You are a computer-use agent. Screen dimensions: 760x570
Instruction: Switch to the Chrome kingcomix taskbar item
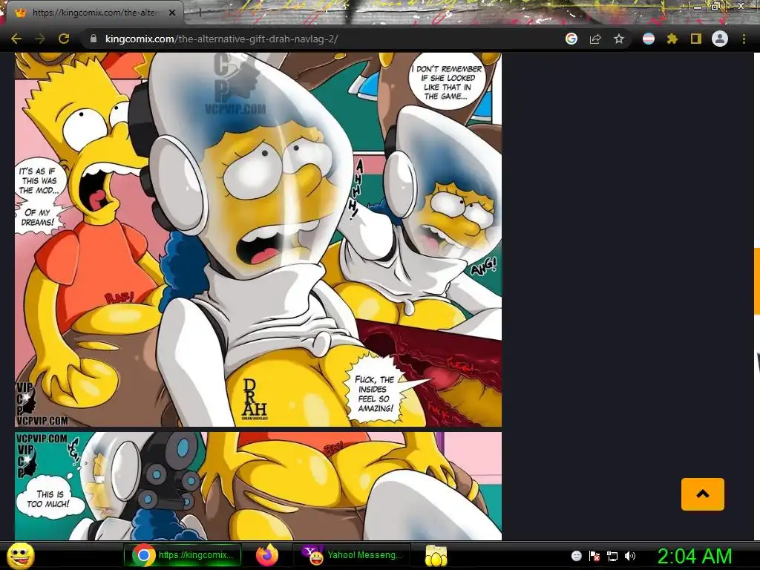pyautogui.click(x=183, y=555)
